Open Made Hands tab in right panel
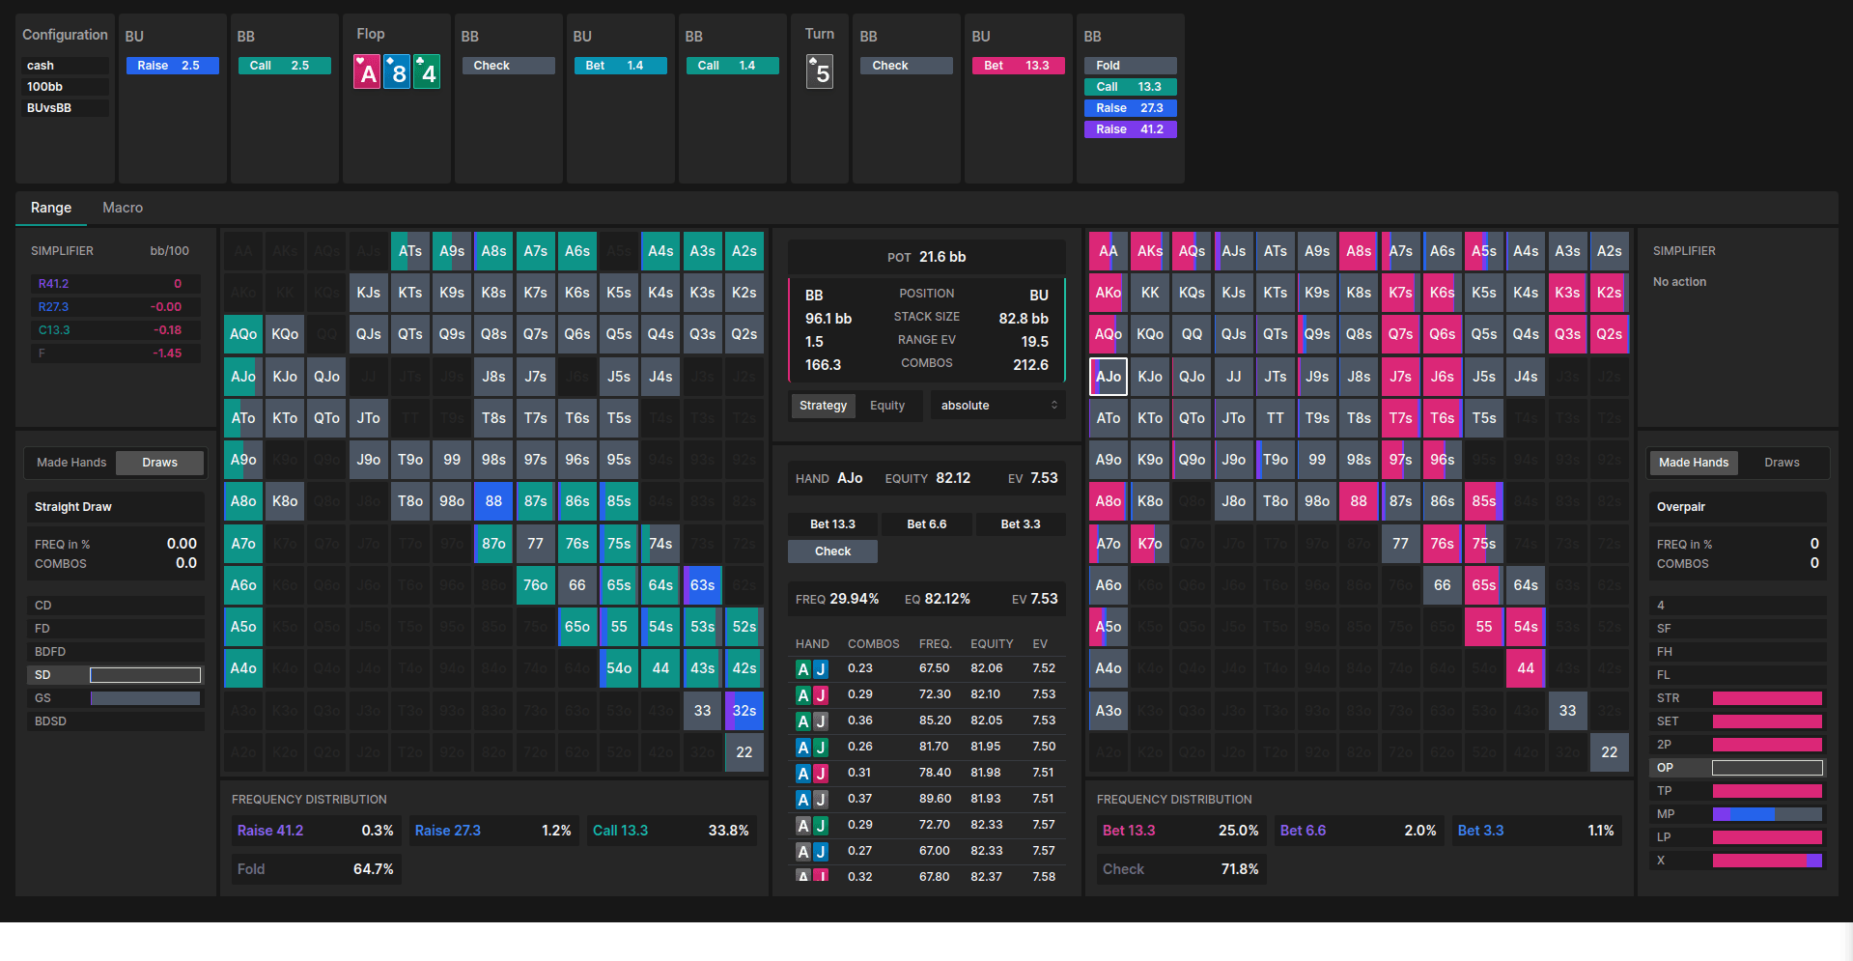Screen dimensions: 1853x961 (1693, 463)
